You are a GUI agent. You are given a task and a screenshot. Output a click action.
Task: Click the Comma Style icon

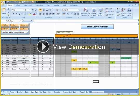pos(71,14)
